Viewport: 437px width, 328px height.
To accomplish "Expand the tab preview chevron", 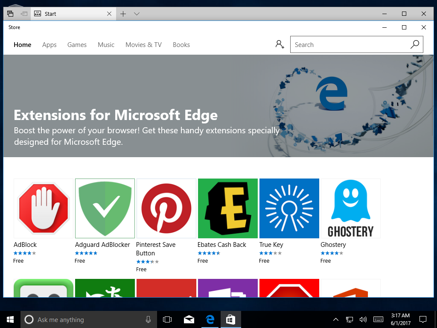I will 137,14.
